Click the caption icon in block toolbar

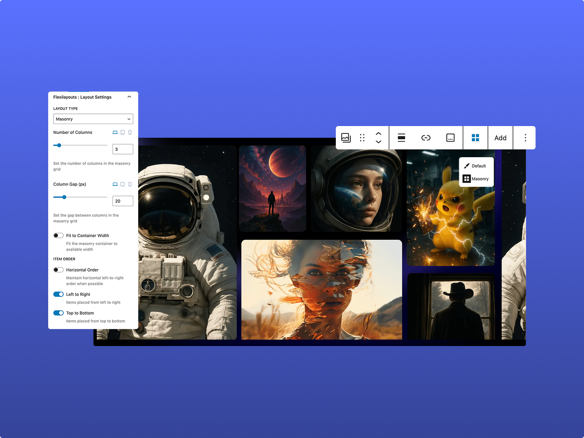pos(451,138)
